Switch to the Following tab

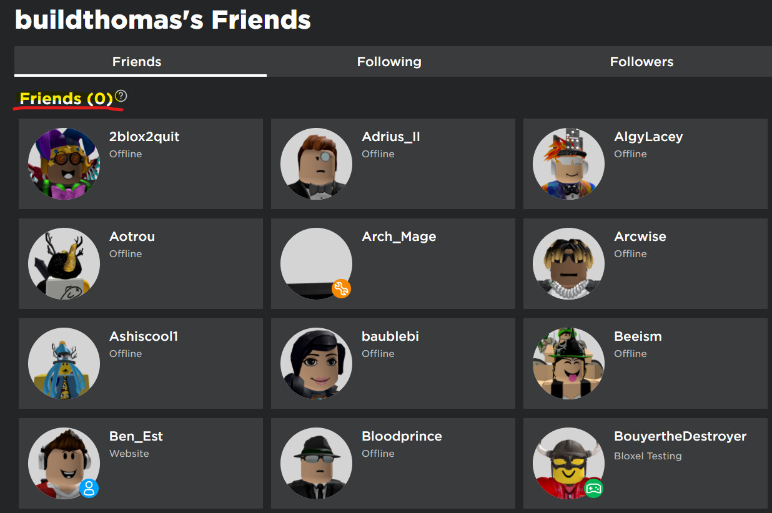(x=389, y=61)
